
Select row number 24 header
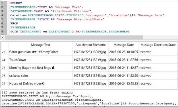3,60
